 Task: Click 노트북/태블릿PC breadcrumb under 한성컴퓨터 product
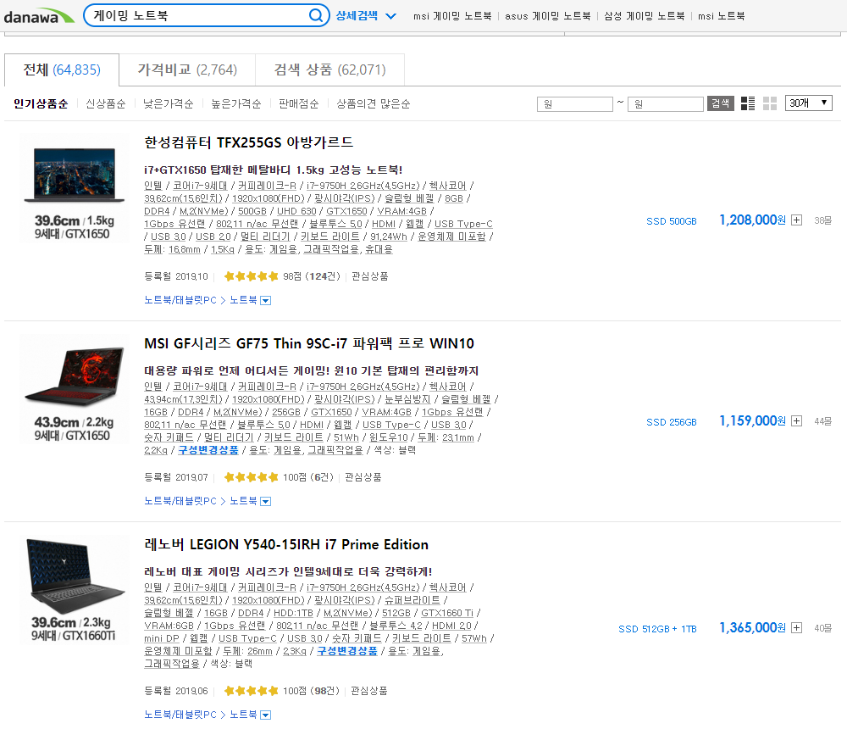[180, 300]
